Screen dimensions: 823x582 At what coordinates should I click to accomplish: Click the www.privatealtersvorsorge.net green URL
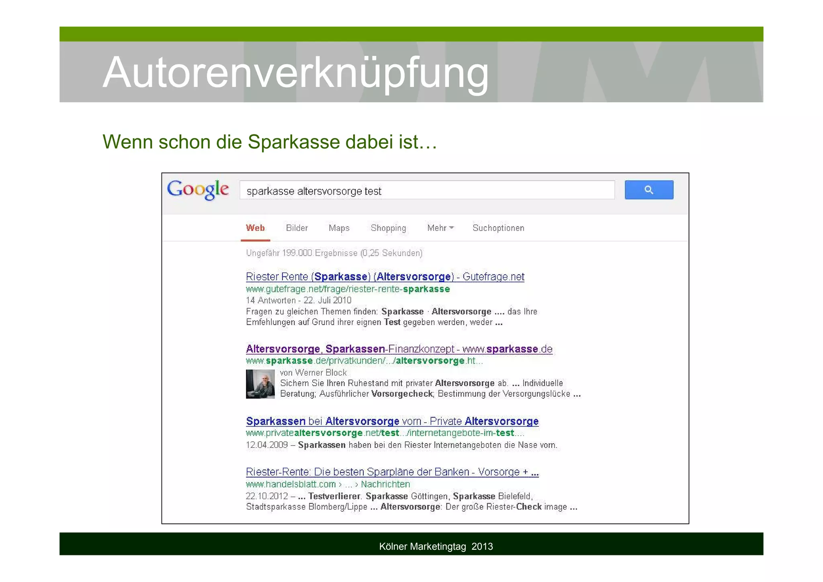pos(385,433)
